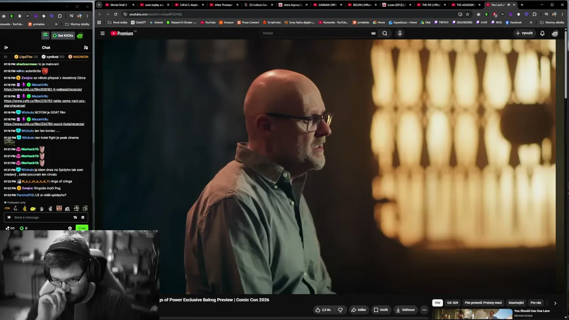Open the emote picker in chat input
569x320 pixels.
coord(83,217)
